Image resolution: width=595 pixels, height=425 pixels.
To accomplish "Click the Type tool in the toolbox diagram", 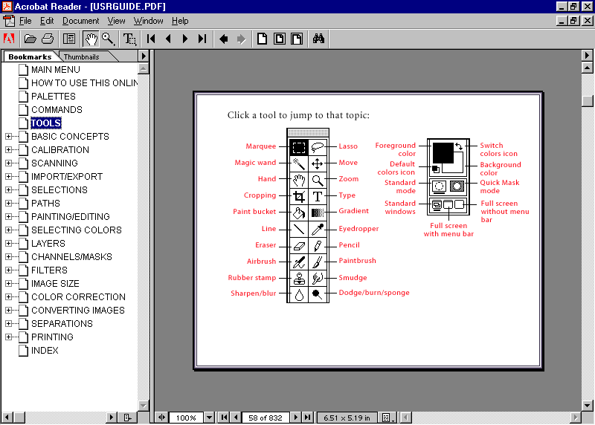I will [318, 196].
